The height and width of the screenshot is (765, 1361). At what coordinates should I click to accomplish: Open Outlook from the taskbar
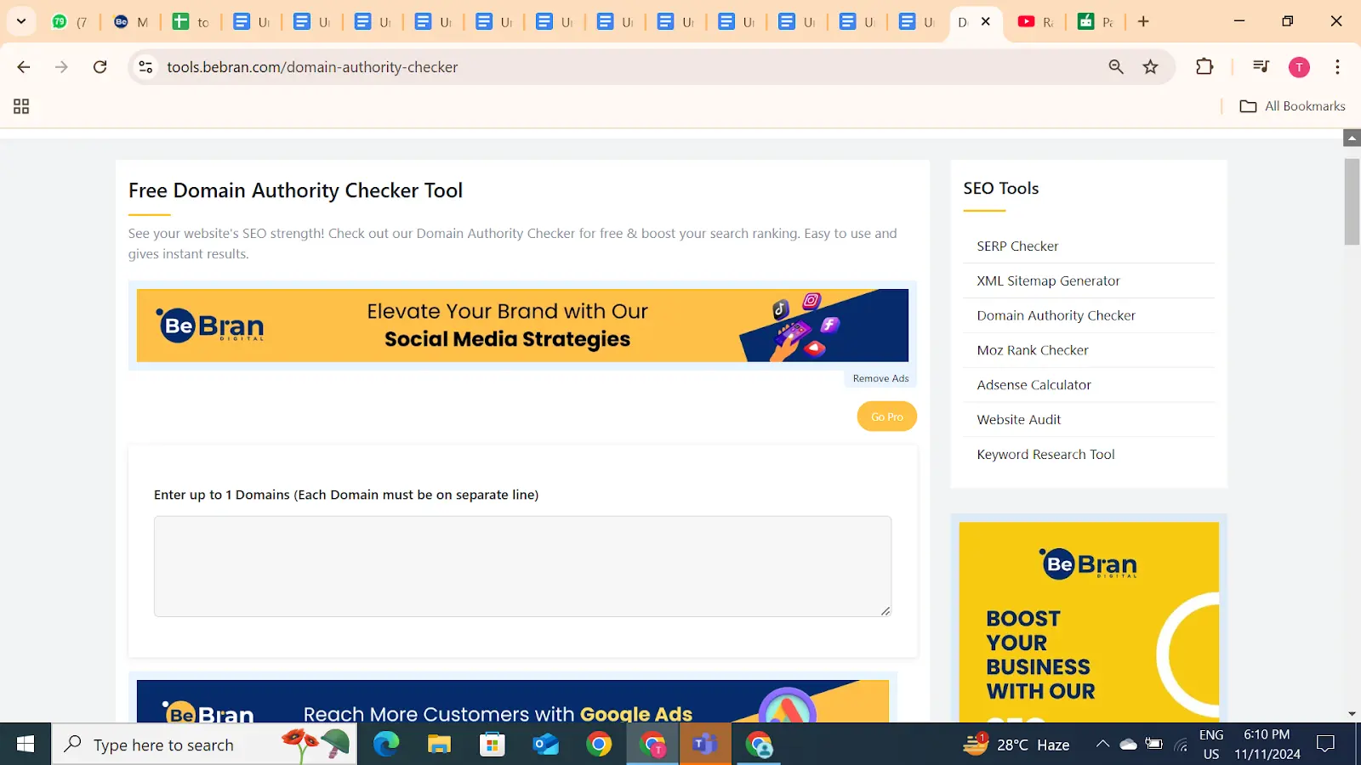click(x=545, y=745)
